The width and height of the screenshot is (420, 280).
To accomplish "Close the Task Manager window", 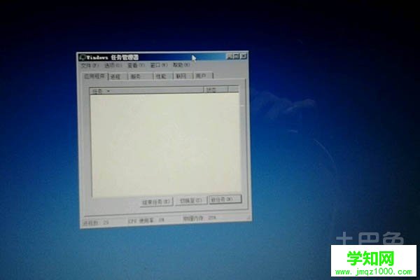I will point(243,56).
